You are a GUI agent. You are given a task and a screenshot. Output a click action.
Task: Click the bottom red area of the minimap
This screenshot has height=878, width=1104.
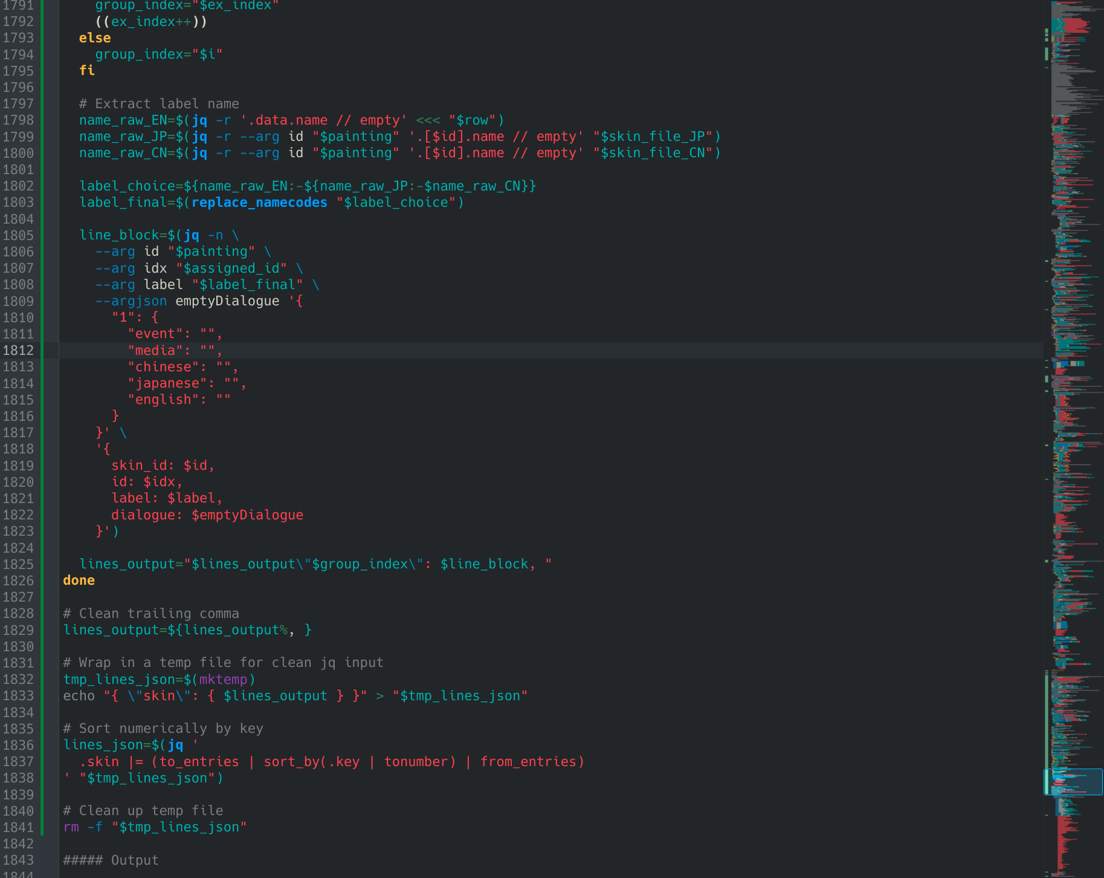point(1066,844)
